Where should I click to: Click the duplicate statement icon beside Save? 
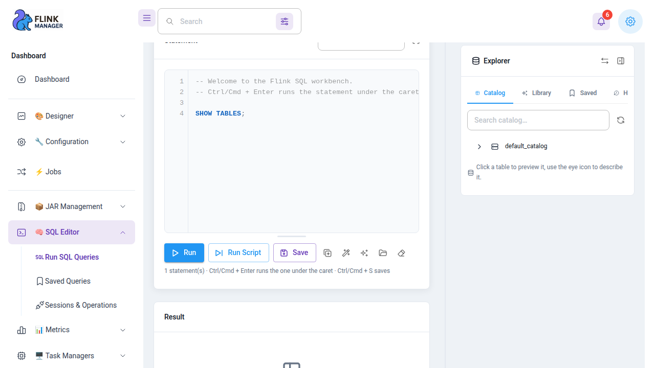327,253
